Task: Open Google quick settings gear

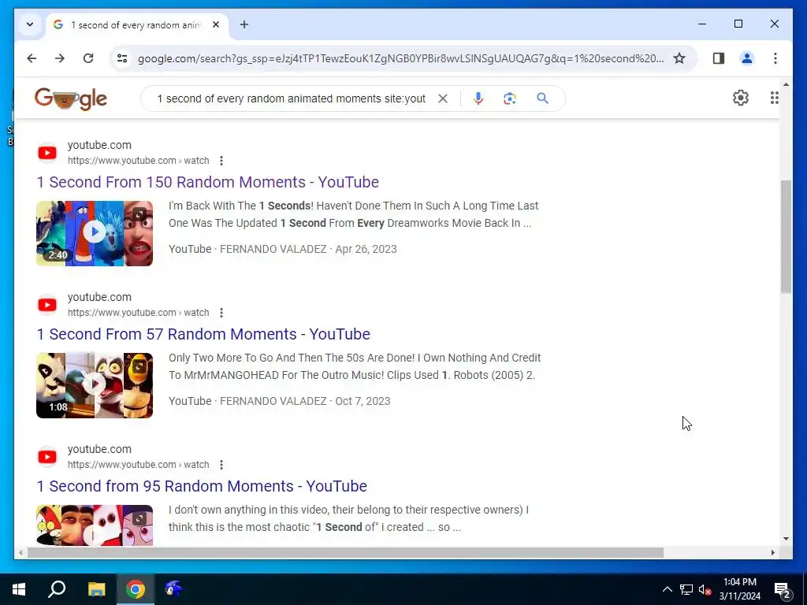Action: click(740, 98)
